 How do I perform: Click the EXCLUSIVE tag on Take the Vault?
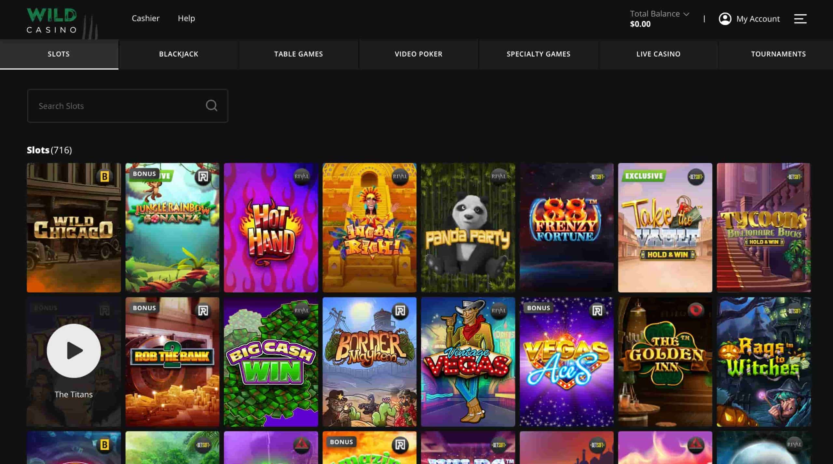click(x=644, y=176)
